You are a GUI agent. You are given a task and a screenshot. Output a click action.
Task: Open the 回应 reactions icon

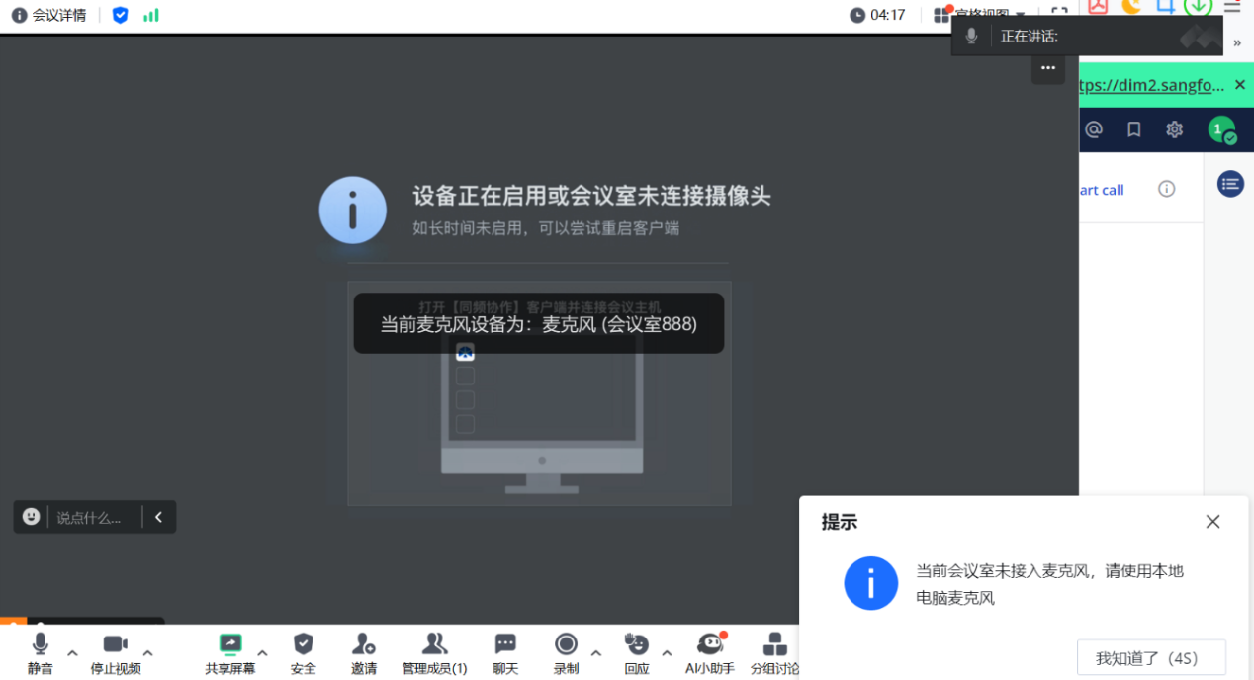(x=636, y=652)
